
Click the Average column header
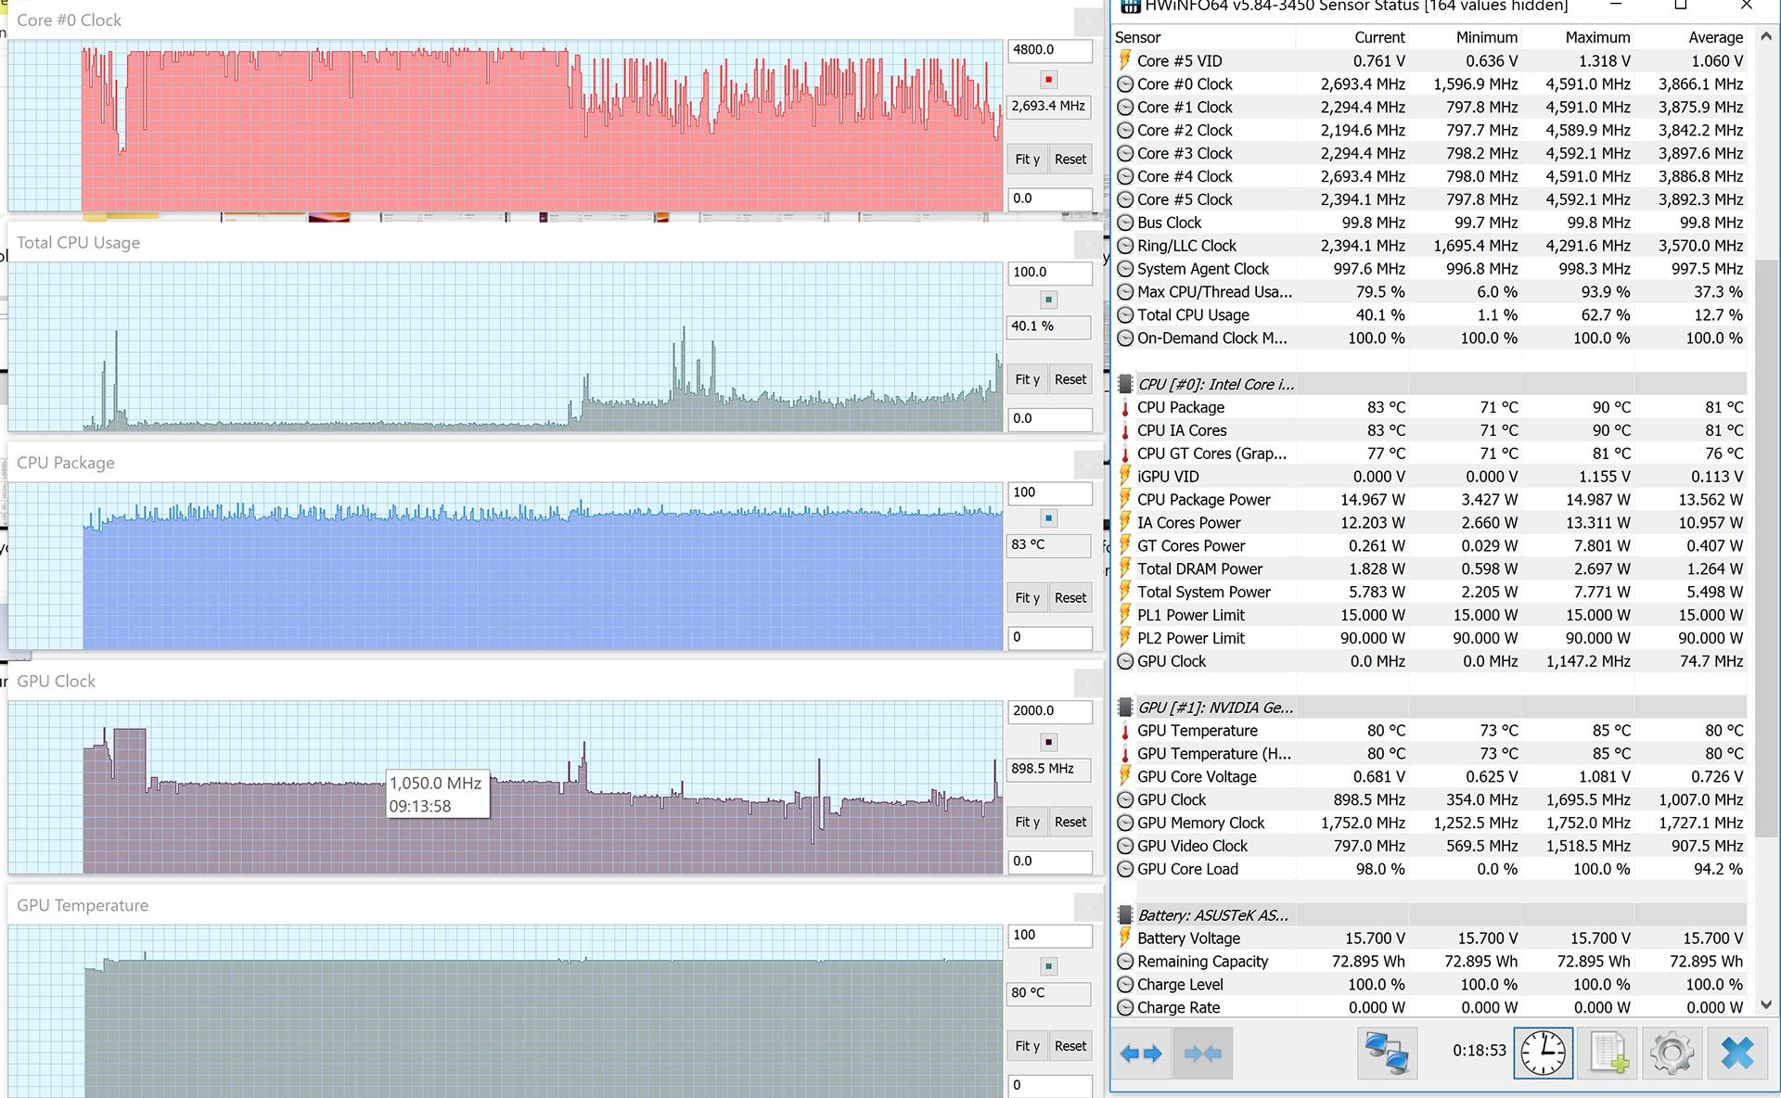(x=1690, y=37)
